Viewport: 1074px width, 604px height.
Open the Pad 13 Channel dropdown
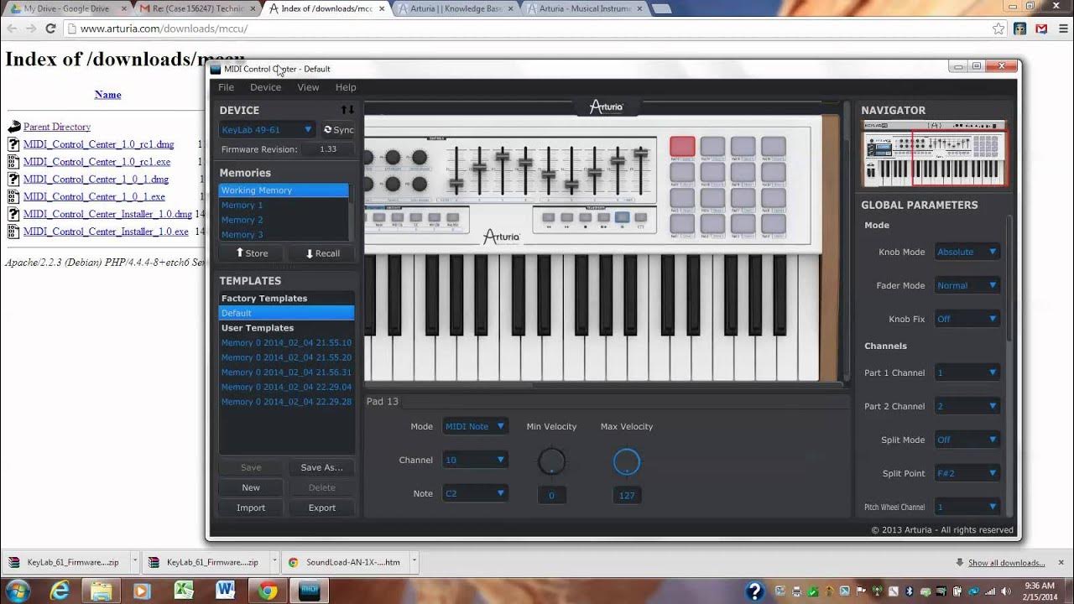point(475,460)
